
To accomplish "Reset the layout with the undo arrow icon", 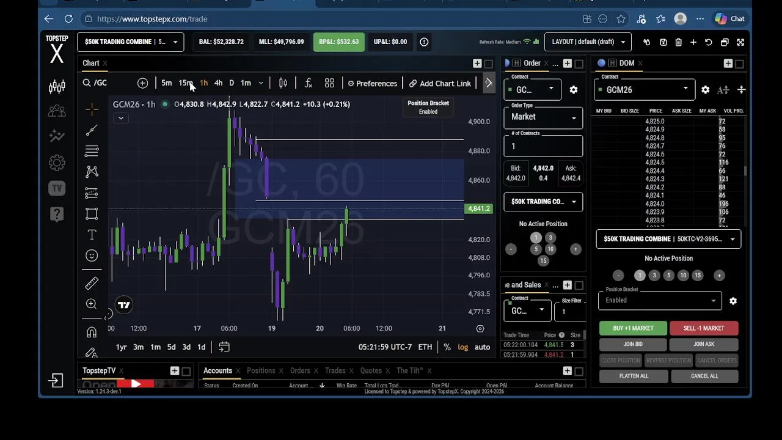I will [x=709, y=42].
